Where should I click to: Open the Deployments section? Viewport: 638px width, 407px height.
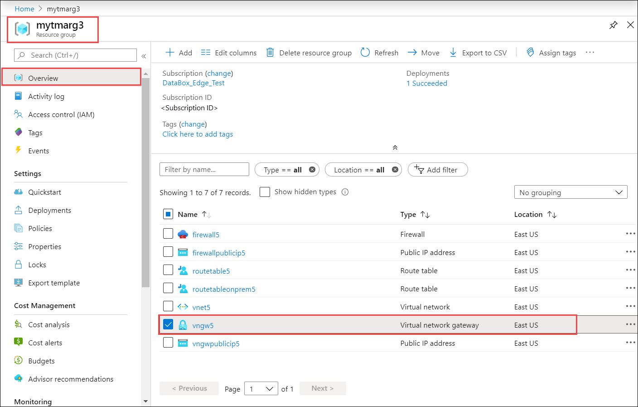click(x=50, y=210)
